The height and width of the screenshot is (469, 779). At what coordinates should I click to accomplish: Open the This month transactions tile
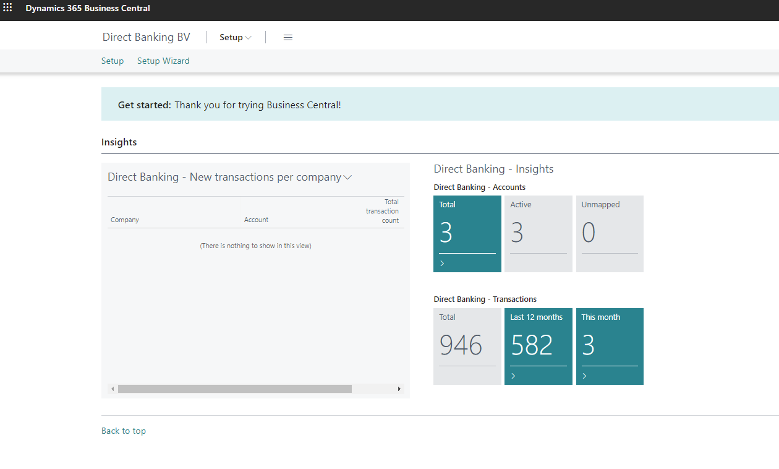pyautogui.click(x=610, y=346)
